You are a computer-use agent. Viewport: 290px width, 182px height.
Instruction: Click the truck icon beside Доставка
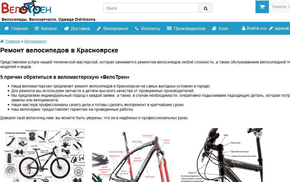click(x=66, y=29)
